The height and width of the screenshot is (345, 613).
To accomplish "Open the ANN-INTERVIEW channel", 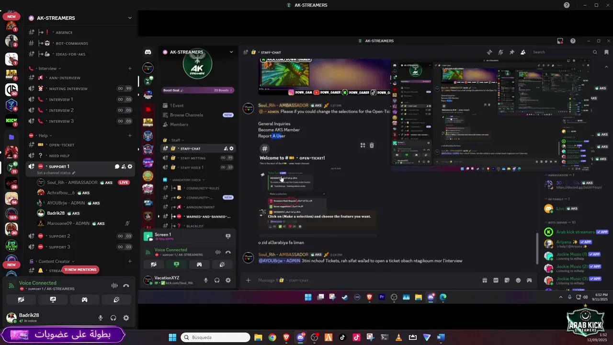I will pos(80,78).
